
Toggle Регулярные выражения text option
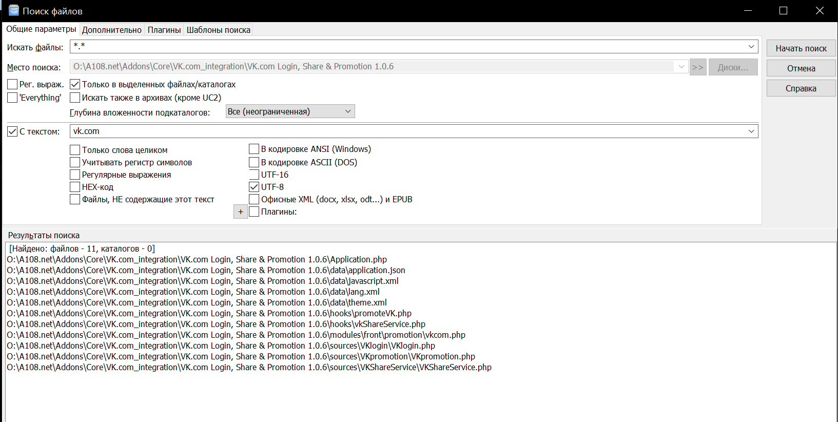coord(75,175)
